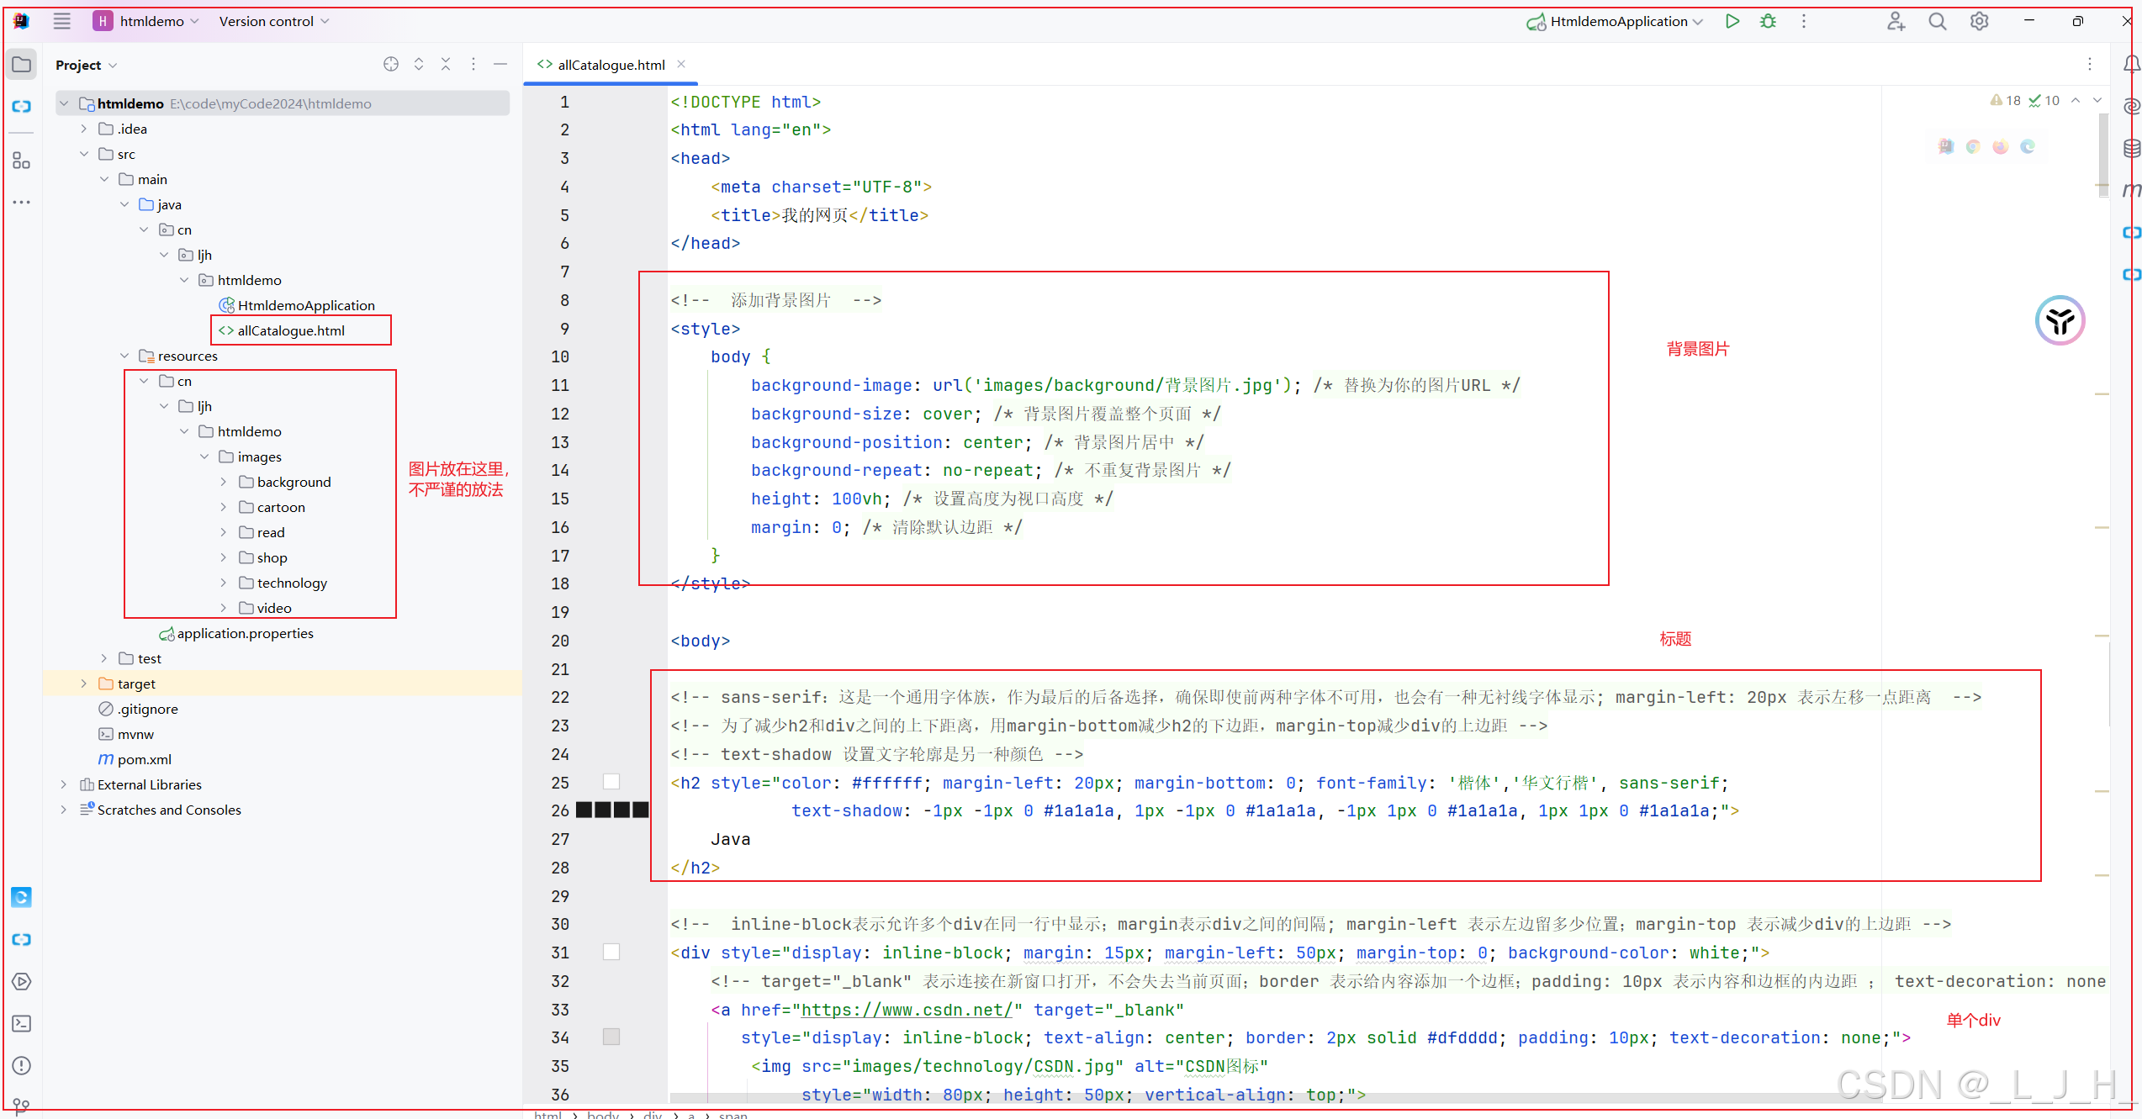Click white color swatch on line 31
The height and width of the screenshot is (1119, 2142).
point(611,952)
